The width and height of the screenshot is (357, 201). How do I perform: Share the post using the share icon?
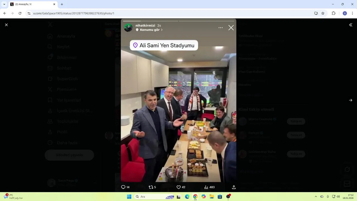coord(234,187)
